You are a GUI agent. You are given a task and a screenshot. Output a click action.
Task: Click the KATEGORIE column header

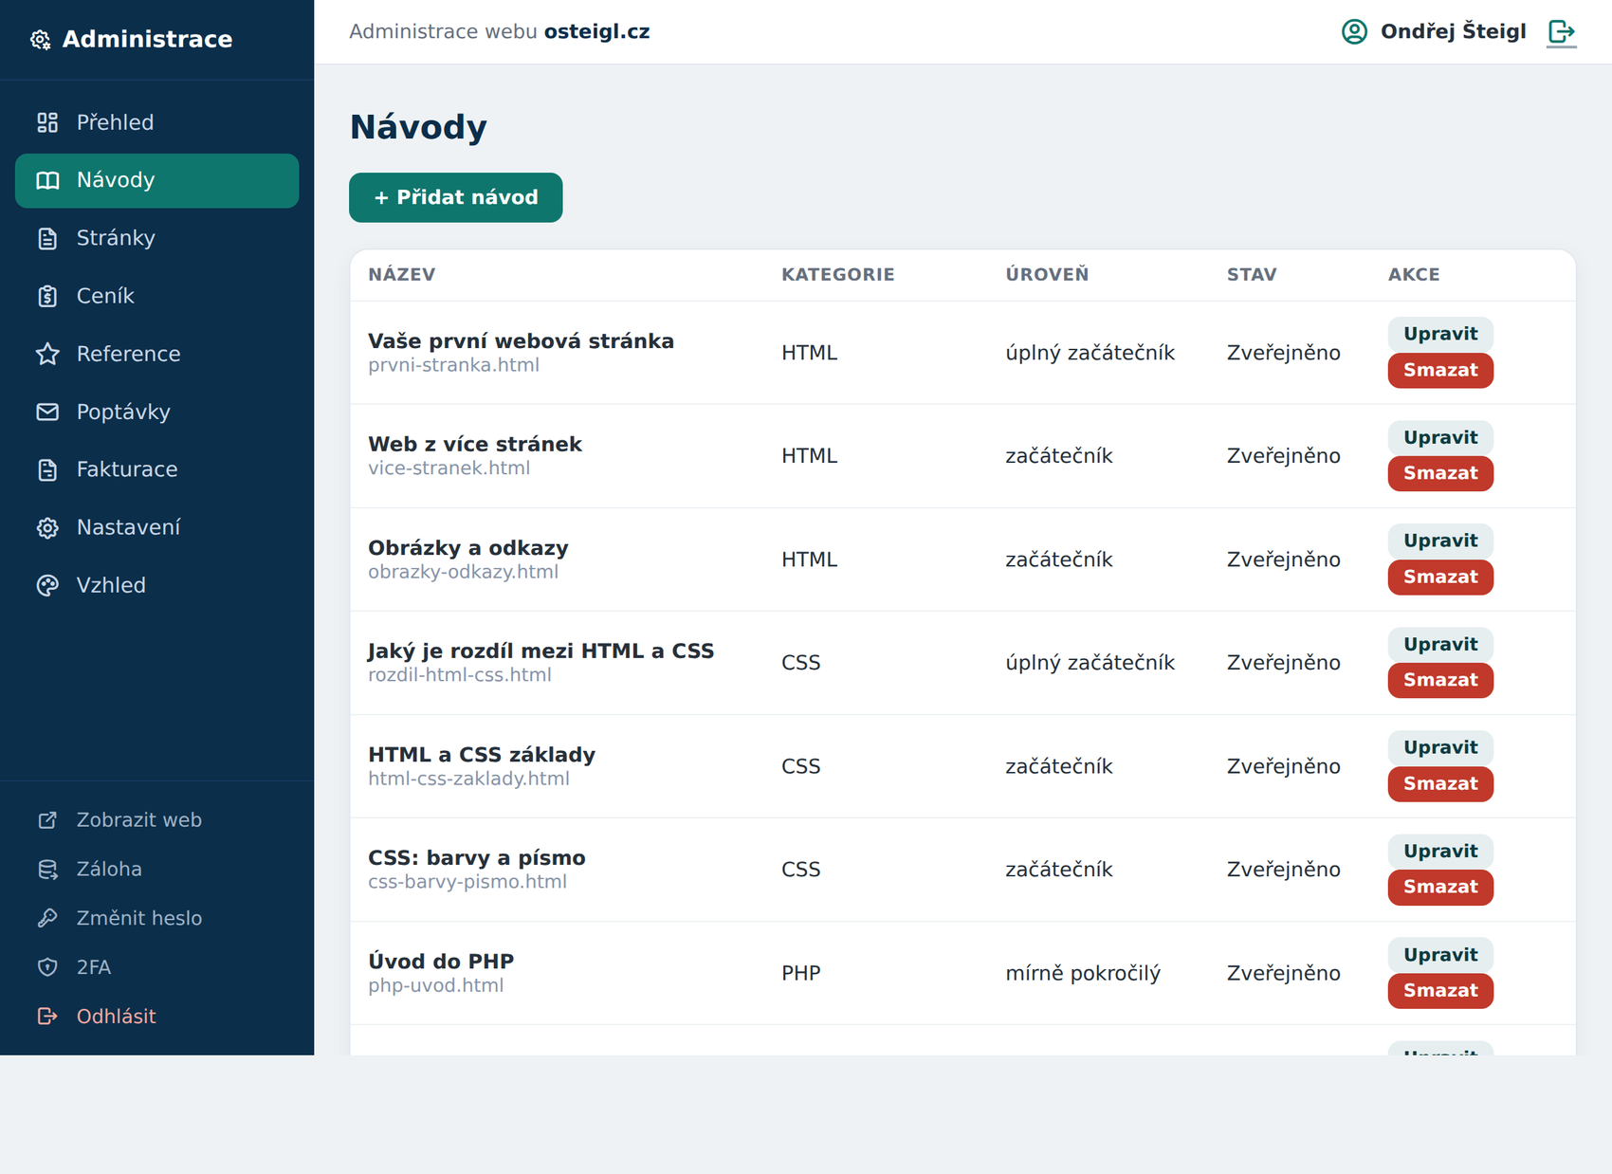click(x=838, y=275)
